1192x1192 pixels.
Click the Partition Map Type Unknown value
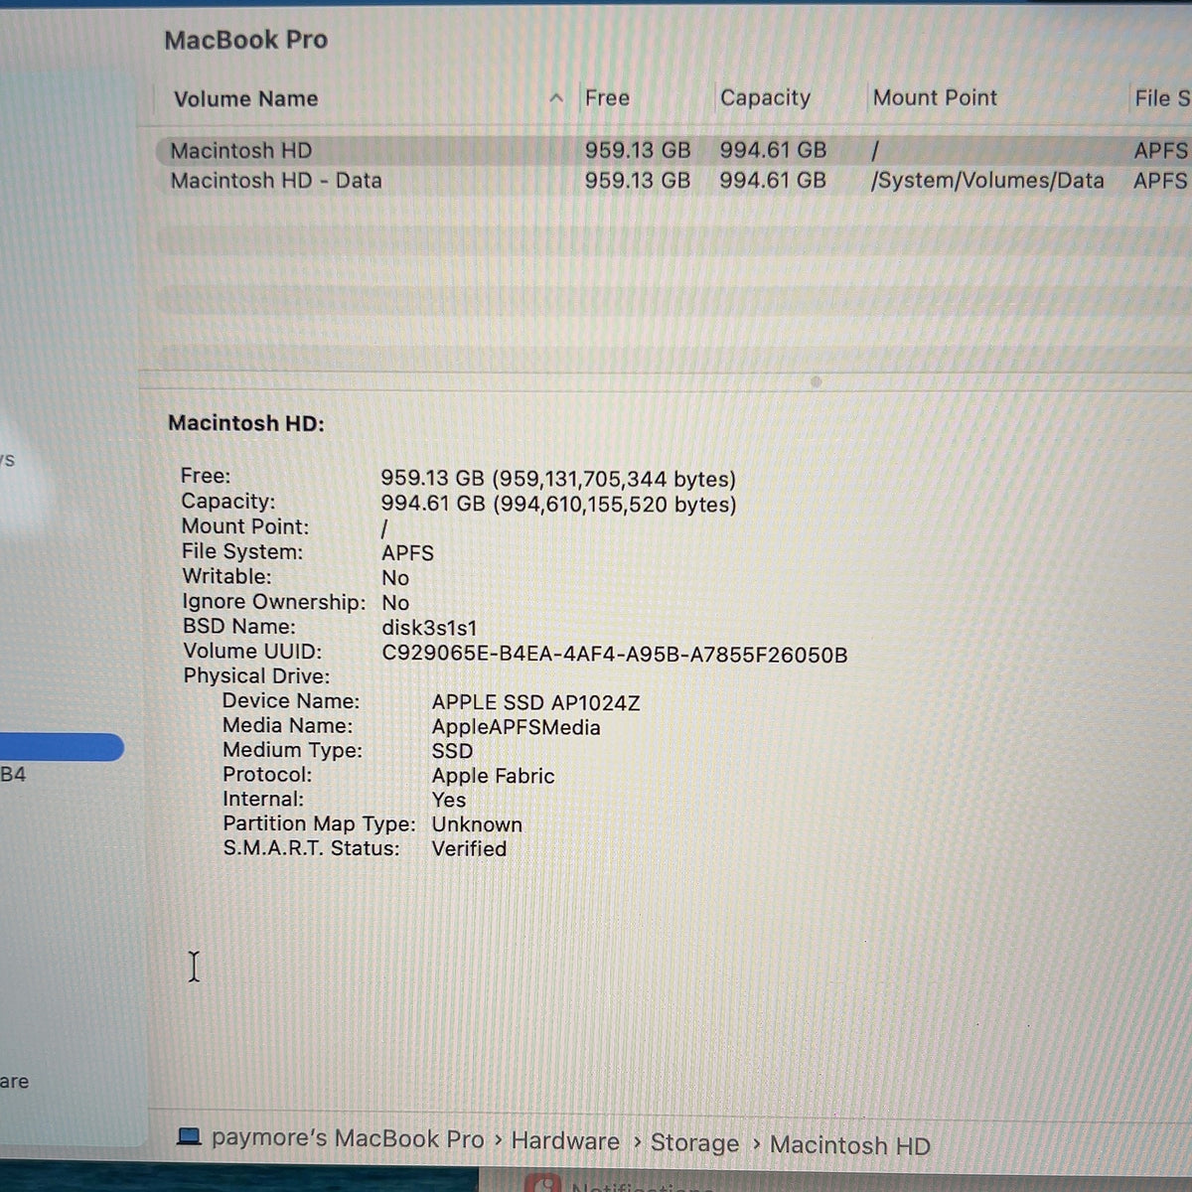(x=477, y=824)
